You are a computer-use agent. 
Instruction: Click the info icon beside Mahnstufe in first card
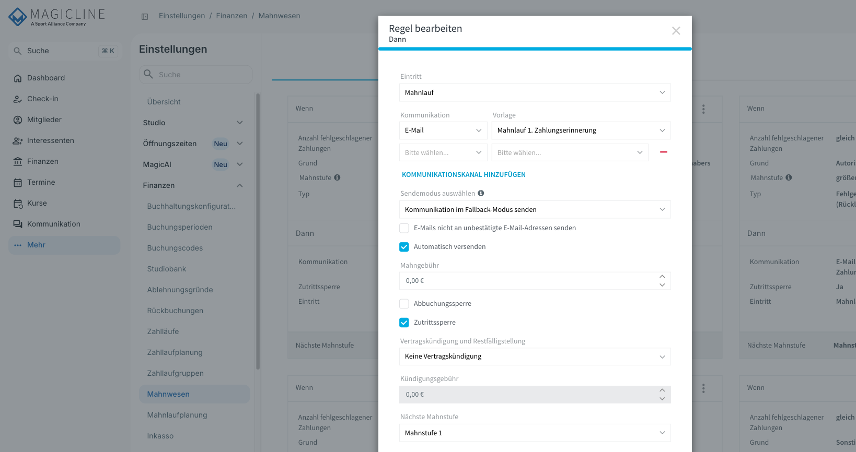[x=337, y=177]
